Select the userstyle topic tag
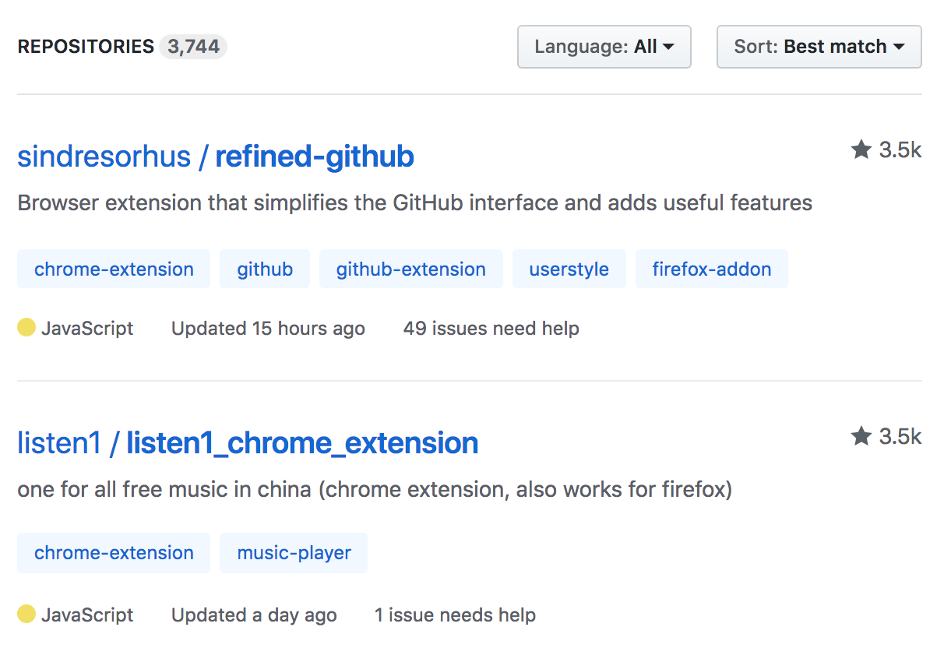 tap(569, 269)
